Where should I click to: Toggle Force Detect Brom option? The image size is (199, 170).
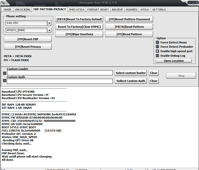point(158,42)
